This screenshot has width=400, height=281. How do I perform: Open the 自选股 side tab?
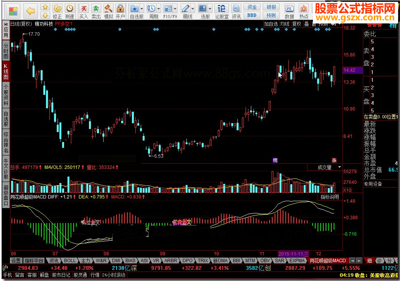coord(6,119)
